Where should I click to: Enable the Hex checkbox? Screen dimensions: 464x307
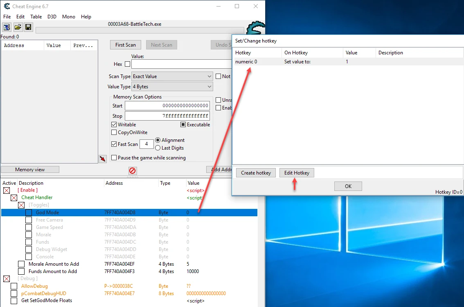pyautogui.click(x=127, y=64)
